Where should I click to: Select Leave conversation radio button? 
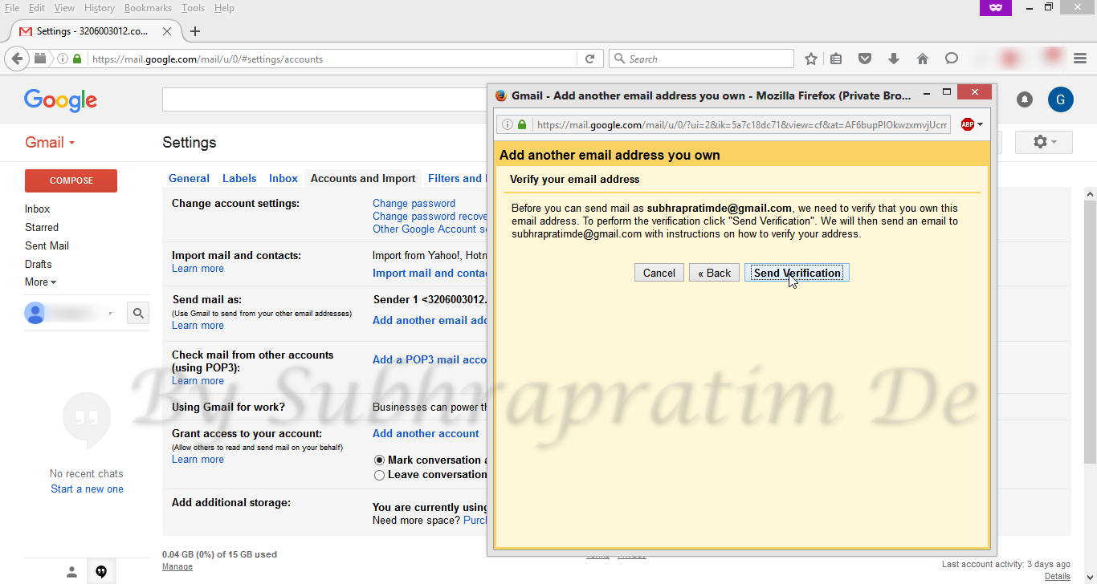379,475
